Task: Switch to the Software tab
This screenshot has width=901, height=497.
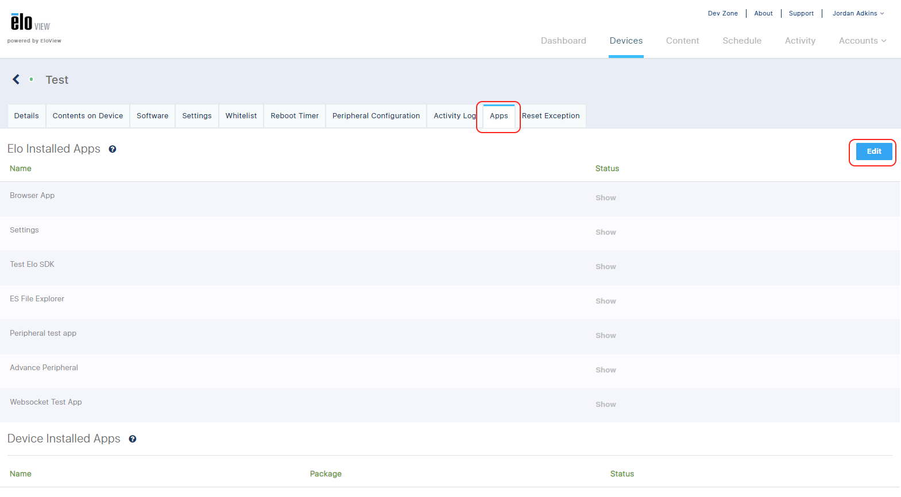Action: click(x=153, y=116)
